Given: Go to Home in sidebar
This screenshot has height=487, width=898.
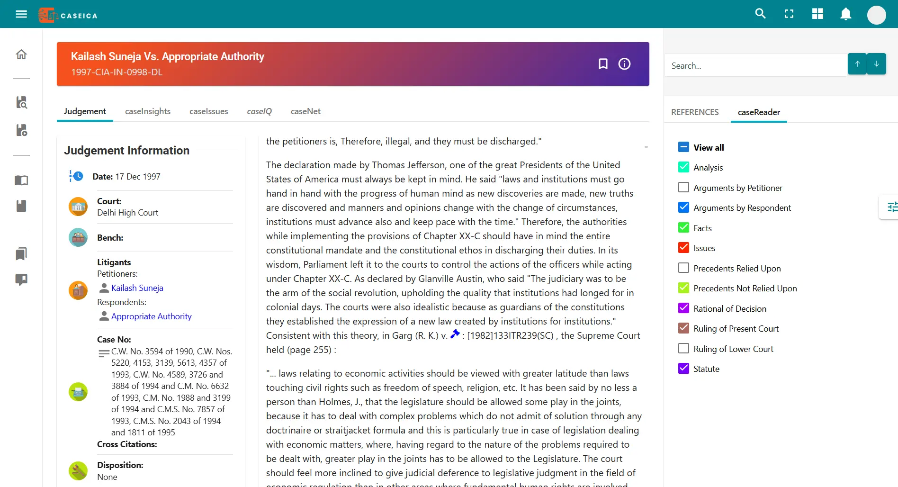Looking at the screenshot, I should click(21, 54).
